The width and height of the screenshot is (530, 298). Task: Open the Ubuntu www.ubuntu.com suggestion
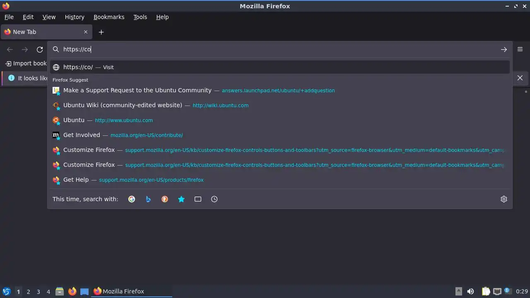(280, 120)
